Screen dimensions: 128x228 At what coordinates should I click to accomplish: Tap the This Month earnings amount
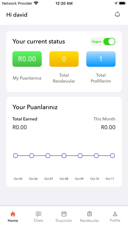point(108,127)
